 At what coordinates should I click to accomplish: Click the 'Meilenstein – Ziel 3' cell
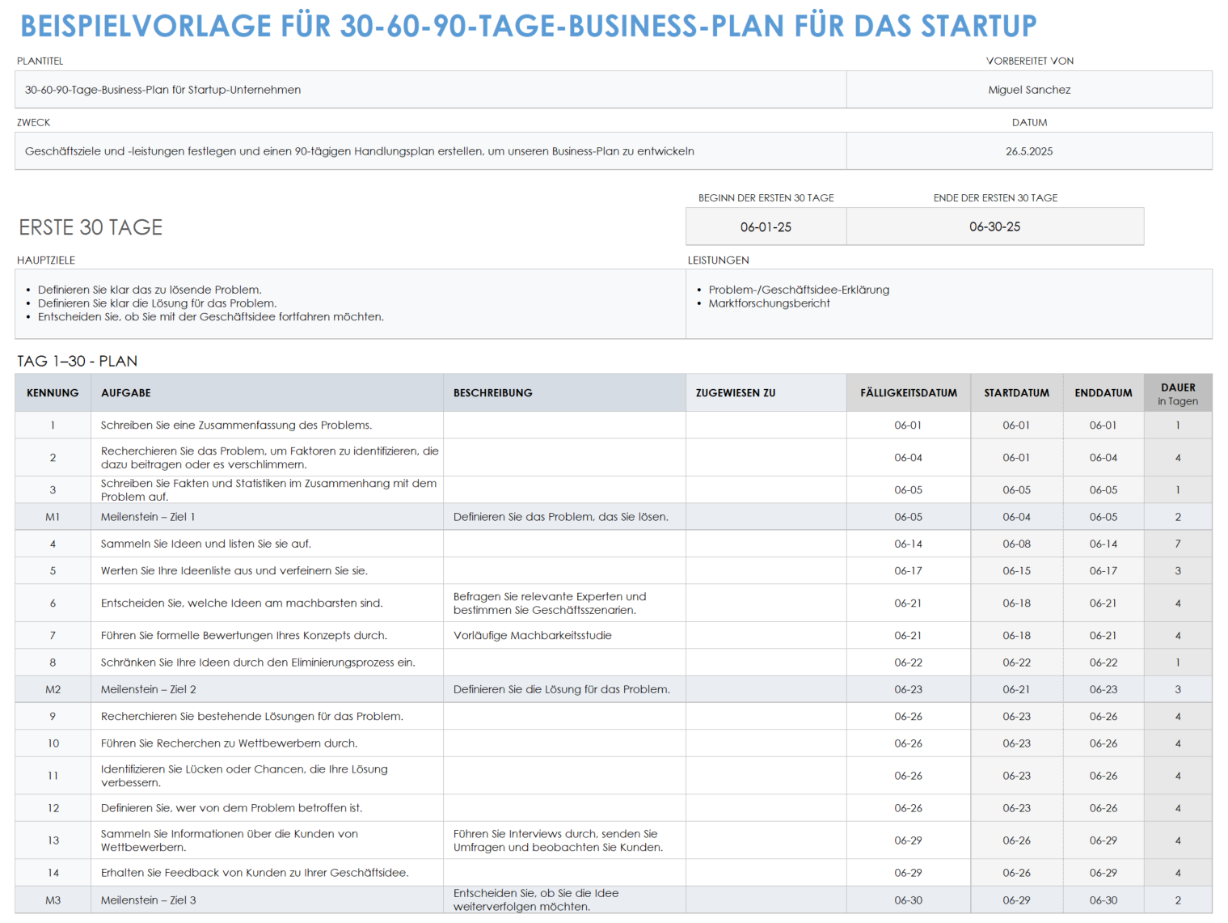pyautogui.click(x=267, y=900)
